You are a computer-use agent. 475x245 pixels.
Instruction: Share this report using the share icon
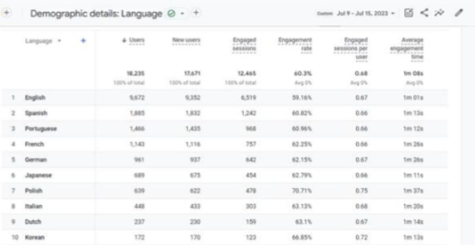point(424,13)
